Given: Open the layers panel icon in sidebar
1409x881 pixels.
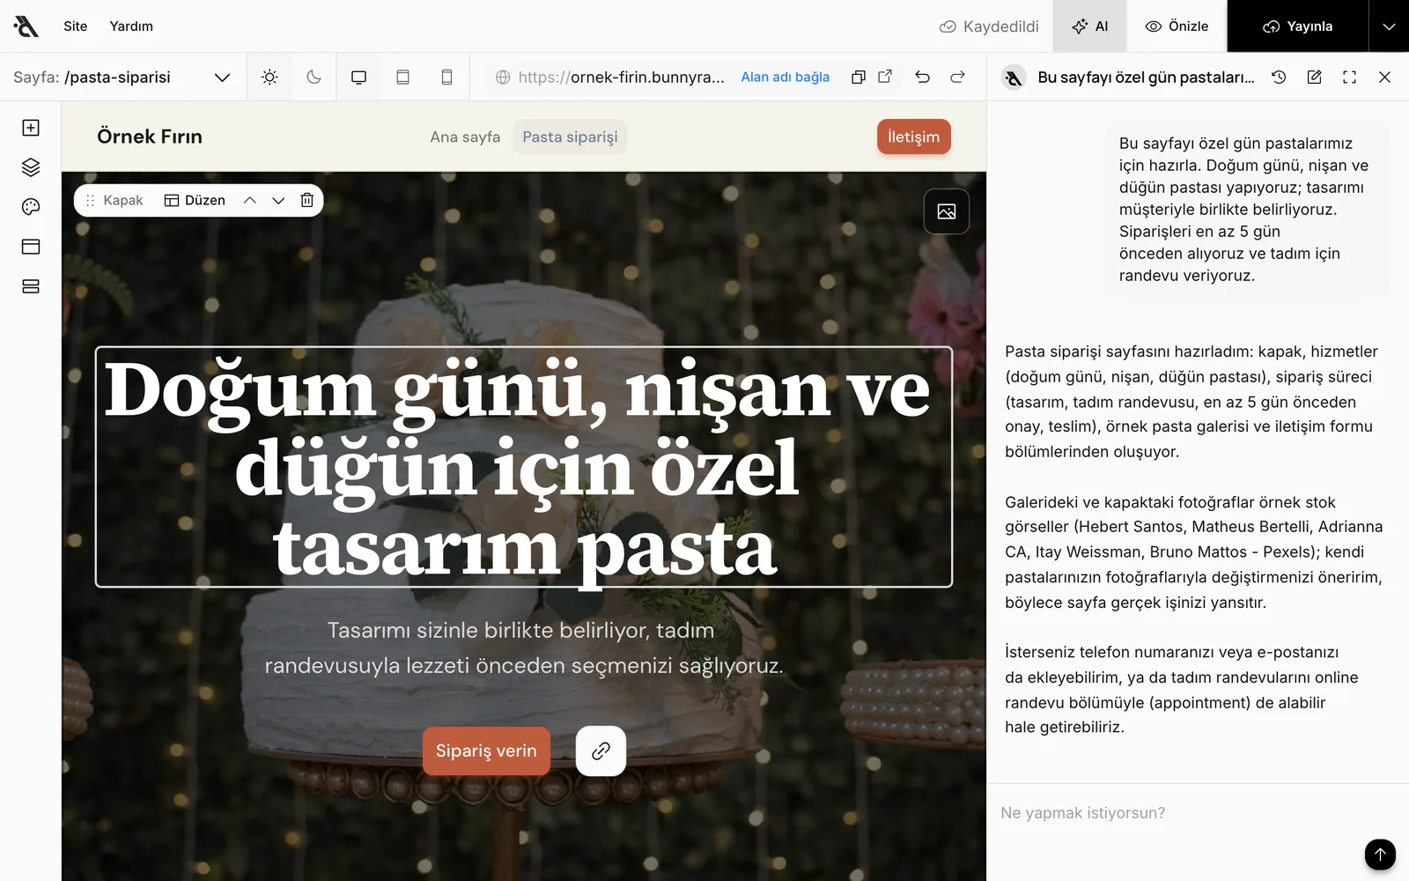Looking at the screenshot, I should pos(31,167).
